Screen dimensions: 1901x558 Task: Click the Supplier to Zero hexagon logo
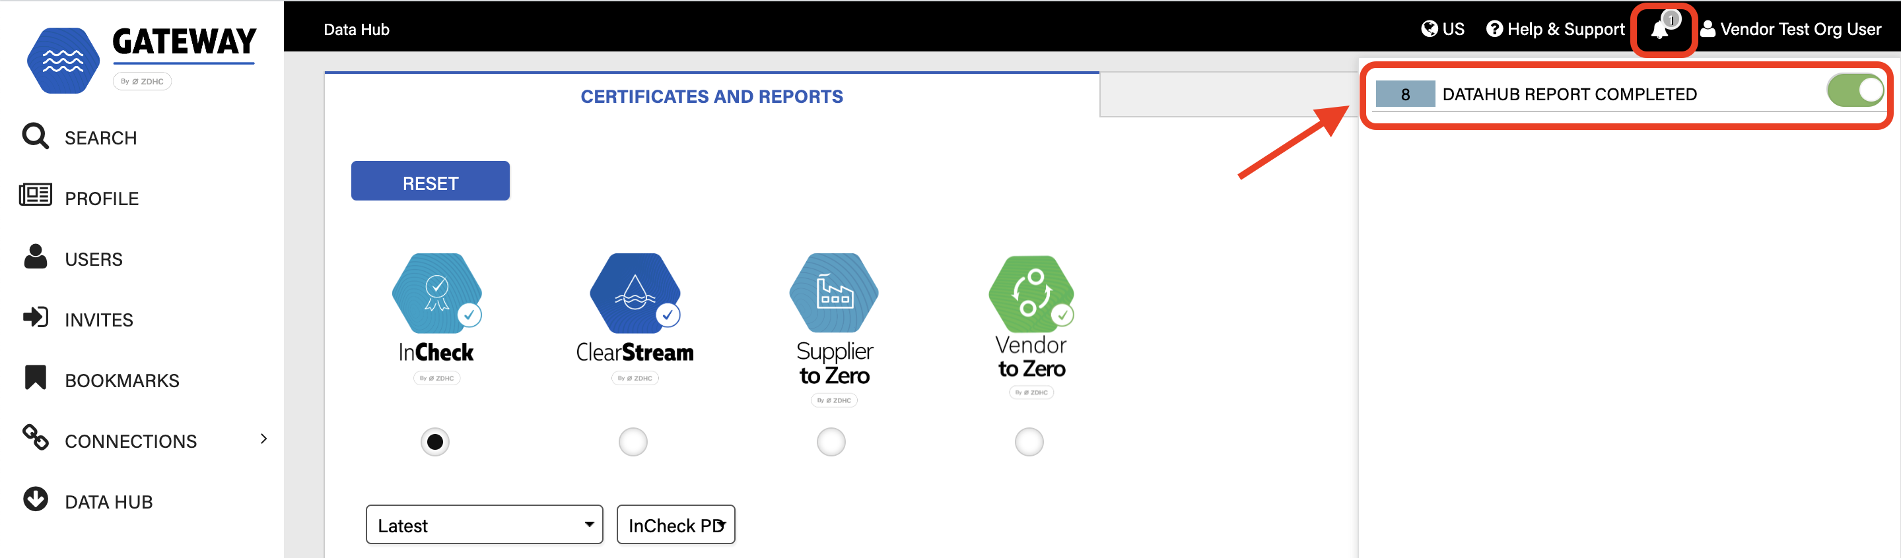click(x=833, y=293)
